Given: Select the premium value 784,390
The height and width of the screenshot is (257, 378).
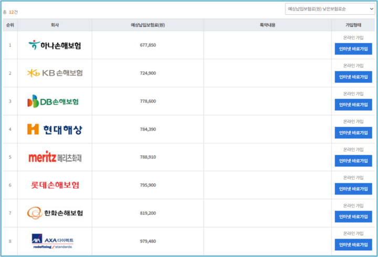Looking at the screenshot, I should [148, 129].
